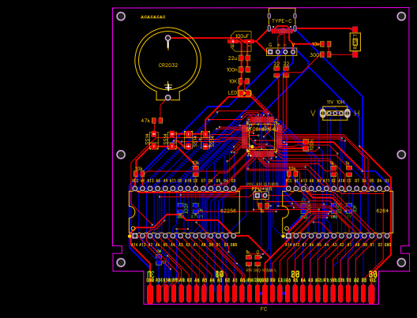Viewport: 417px width, 318px height.
Task: Click the RESET switch component
Action: pos(355,42)
